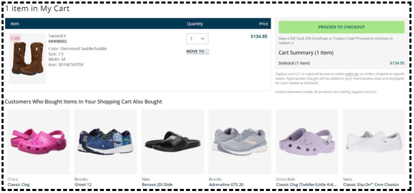Select the lavender Crocs Kids clog image
Screen dimensions: 414x193
tap(307, 141)
